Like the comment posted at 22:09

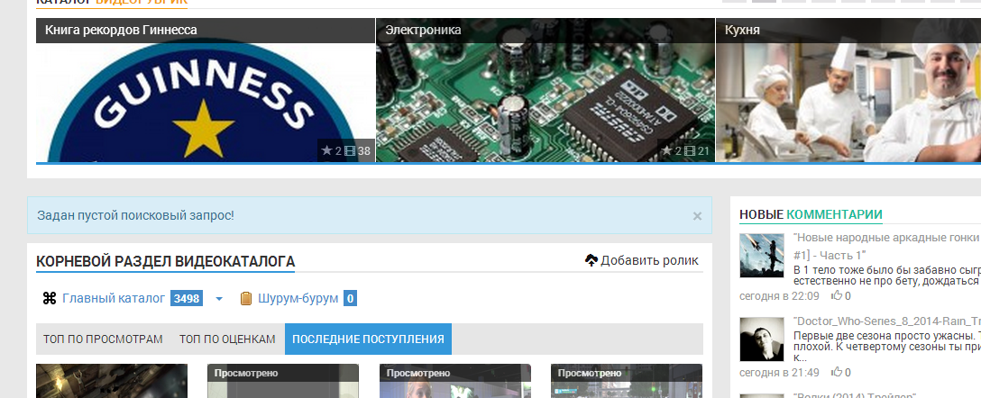click(837, 295)
